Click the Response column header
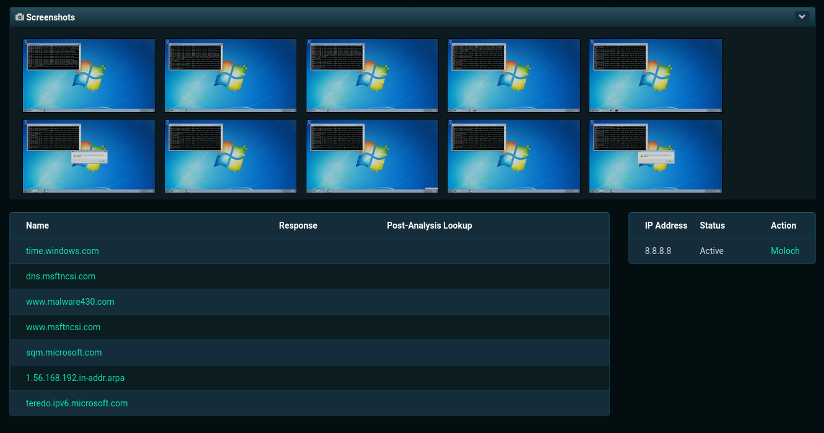Viewport: 824px width, 433px height. coord(298,225)
